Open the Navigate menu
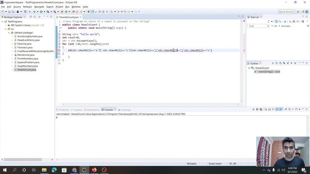This screenshot has width=310, height=174. 39,7
